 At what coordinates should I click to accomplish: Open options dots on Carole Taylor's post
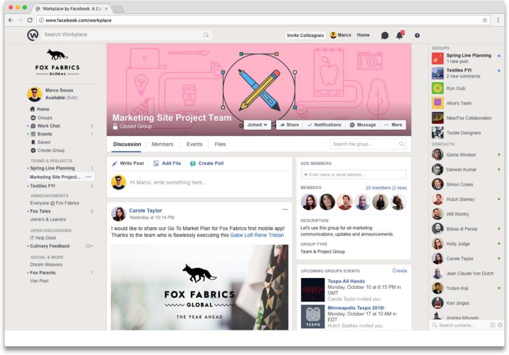tap(284, 209)
